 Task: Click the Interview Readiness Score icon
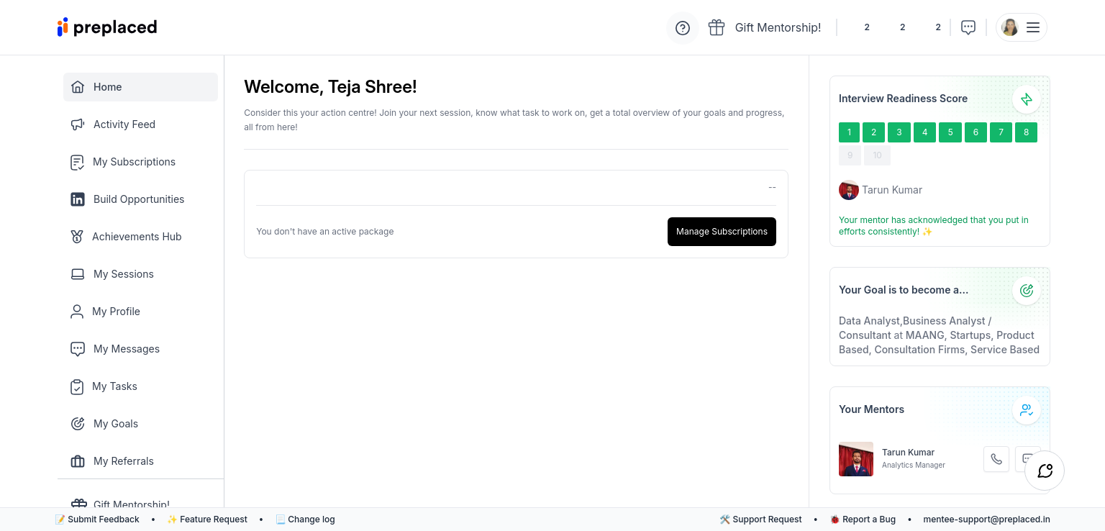(1026, 99)
